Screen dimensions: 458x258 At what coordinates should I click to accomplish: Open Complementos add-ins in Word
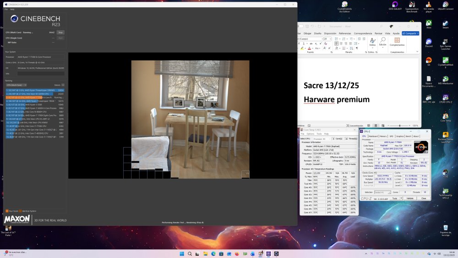tap(397, 42)
